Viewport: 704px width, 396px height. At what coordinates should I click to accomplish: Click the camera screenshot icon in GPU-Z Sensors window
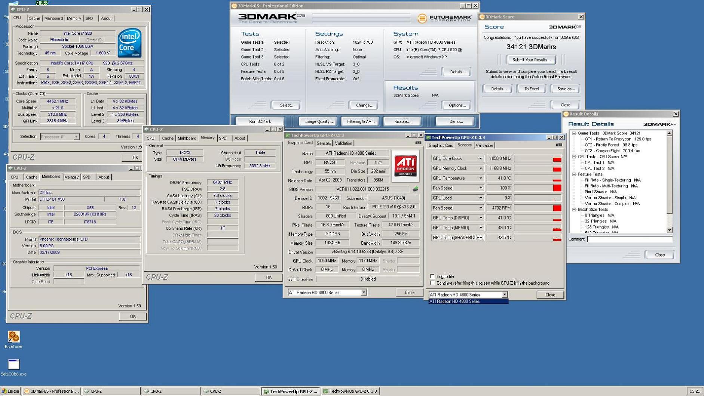tap(559, 145)
